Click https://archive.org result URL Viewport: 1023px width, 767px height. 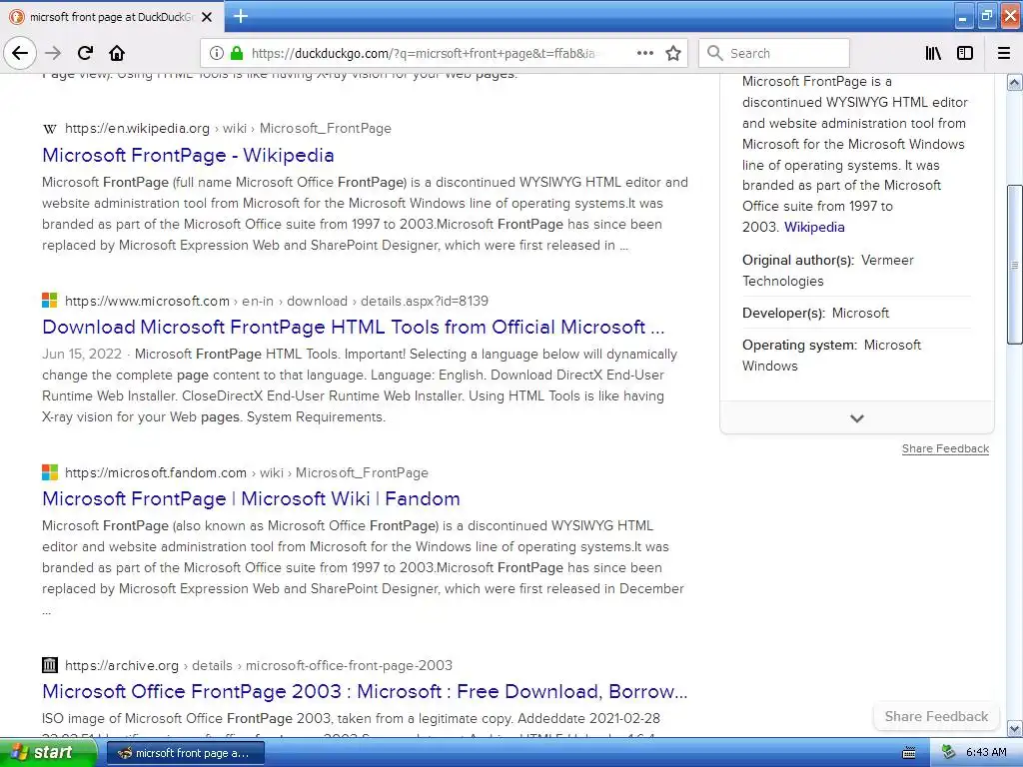coord(121,665)
